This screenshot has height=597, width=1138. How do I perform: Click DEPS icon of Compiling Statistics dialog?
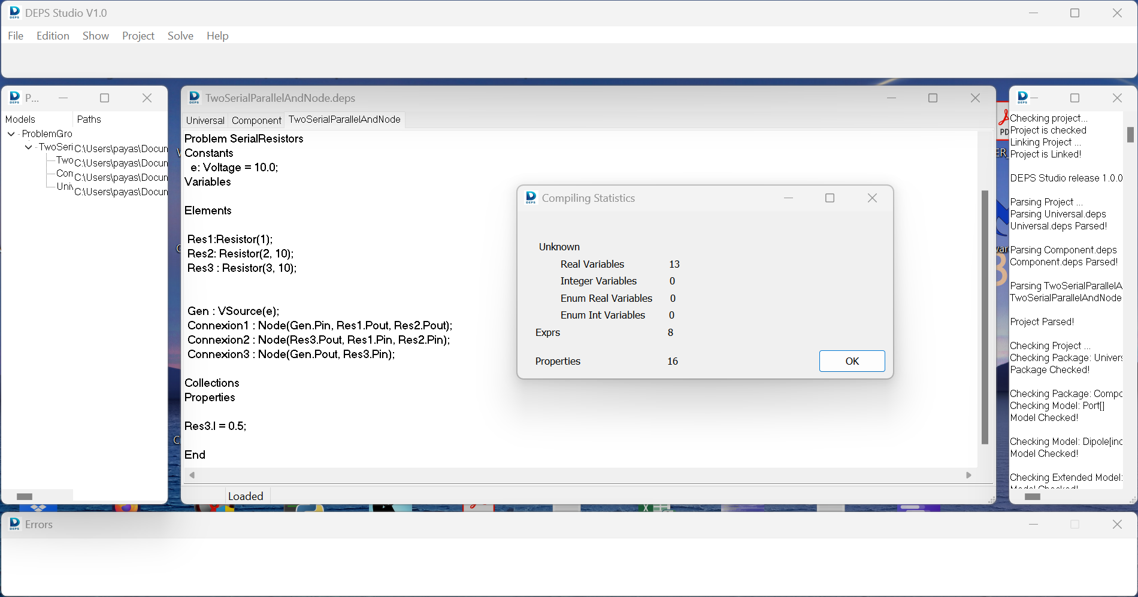click(531, 198)
